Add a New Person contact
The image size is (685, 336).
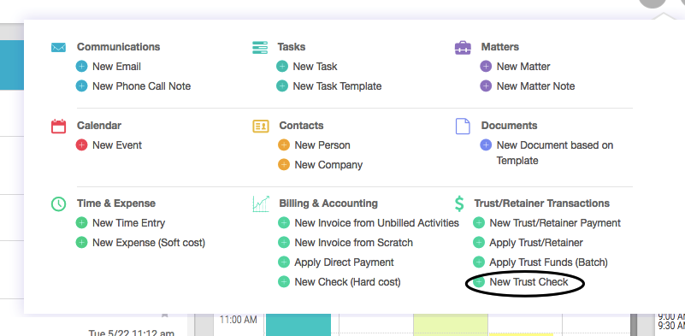pos(322,145)
